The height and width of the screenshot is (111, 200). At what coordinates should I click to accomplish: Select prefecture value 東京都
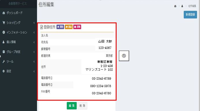click(109, 56)
